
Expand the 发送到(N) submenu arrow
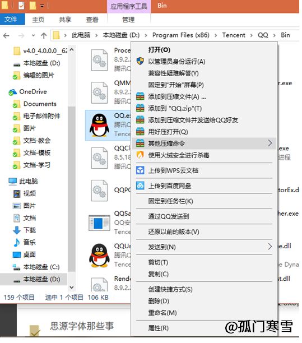pos(270,247)
